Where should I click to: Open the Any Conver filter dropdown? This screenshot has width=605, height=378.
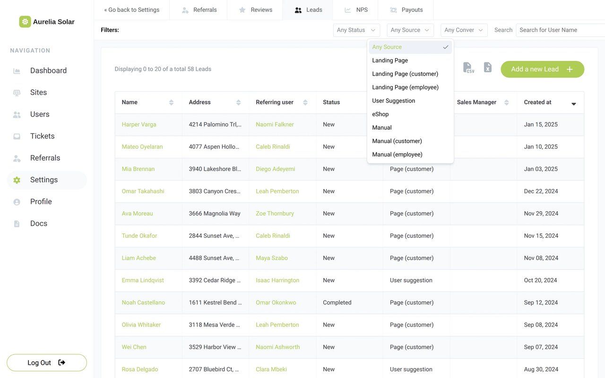point(464,30)
